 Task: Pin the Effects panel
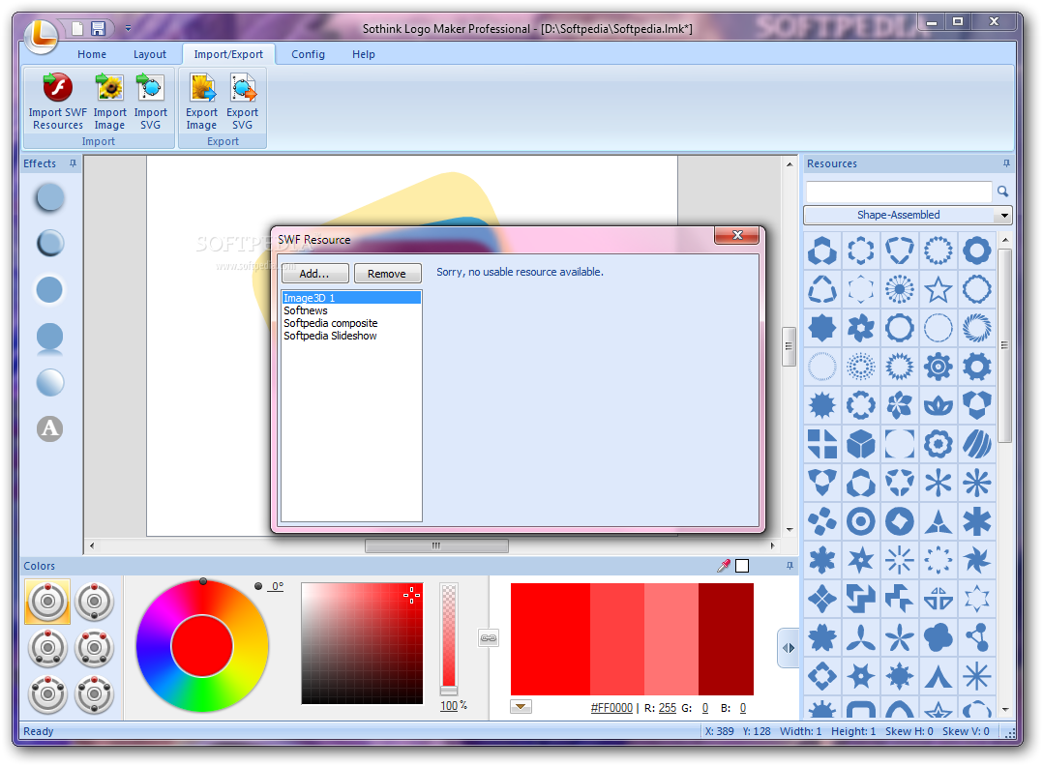74,162
